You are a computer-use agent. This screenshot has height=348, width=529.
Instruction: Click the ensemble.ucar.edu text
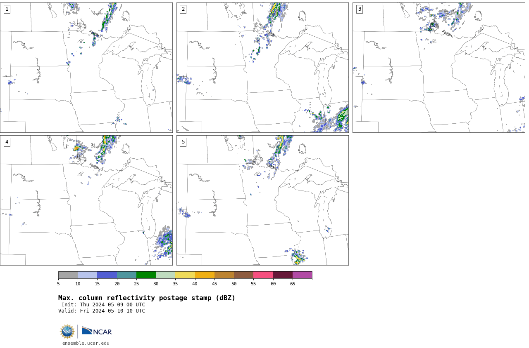(x=86, y=343)
